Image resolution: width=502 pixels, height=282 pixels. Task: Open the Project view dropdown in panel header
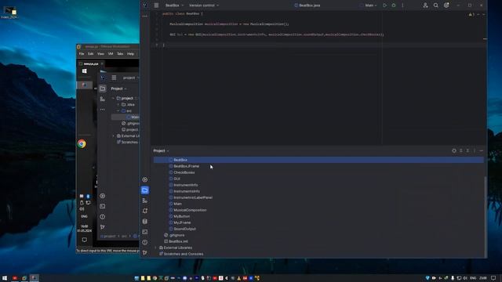(x=161, y=150)
